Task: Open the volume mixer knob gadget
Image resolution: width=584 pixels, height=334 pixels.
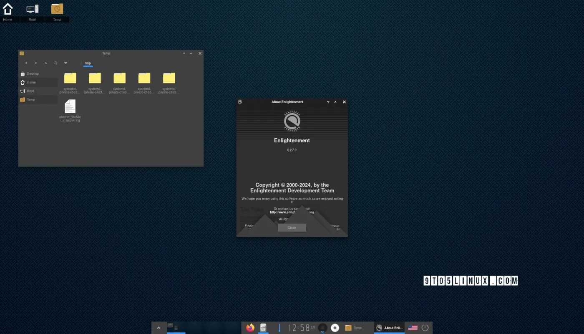Action: [x=322, y=328]
